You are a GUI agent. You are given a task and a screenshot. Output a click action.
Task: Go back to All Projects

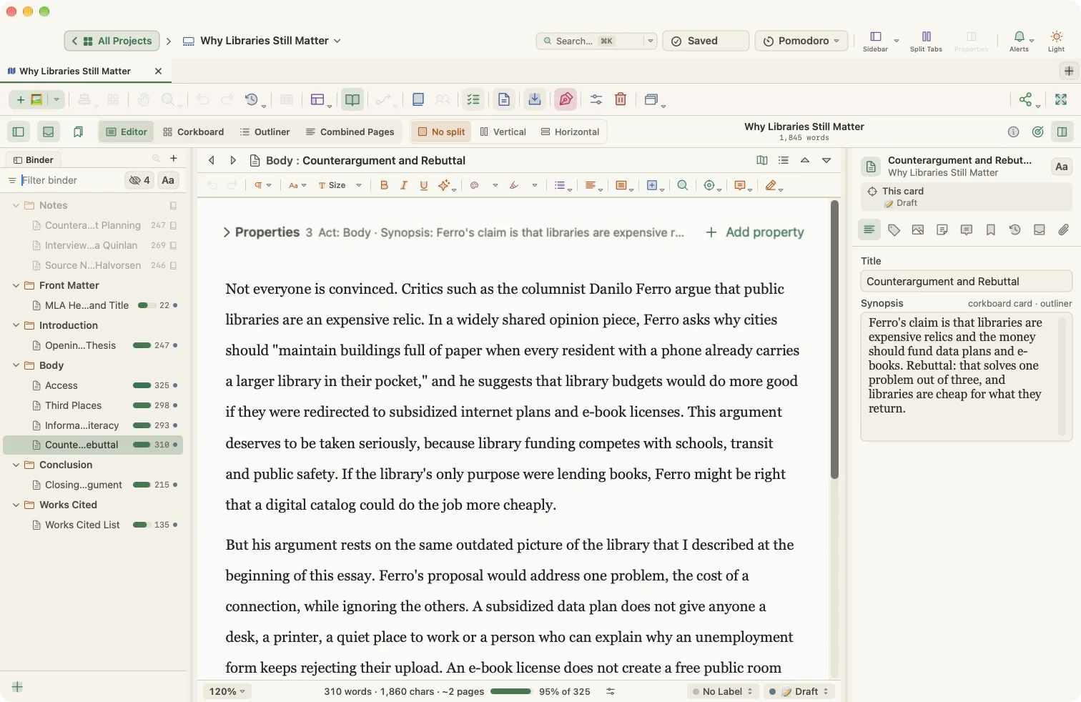[x=112, y=41]
